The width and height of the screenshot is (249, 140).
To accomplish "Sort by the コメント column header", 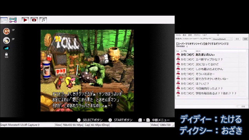I will pyautogui.click(x=217, y=51).
